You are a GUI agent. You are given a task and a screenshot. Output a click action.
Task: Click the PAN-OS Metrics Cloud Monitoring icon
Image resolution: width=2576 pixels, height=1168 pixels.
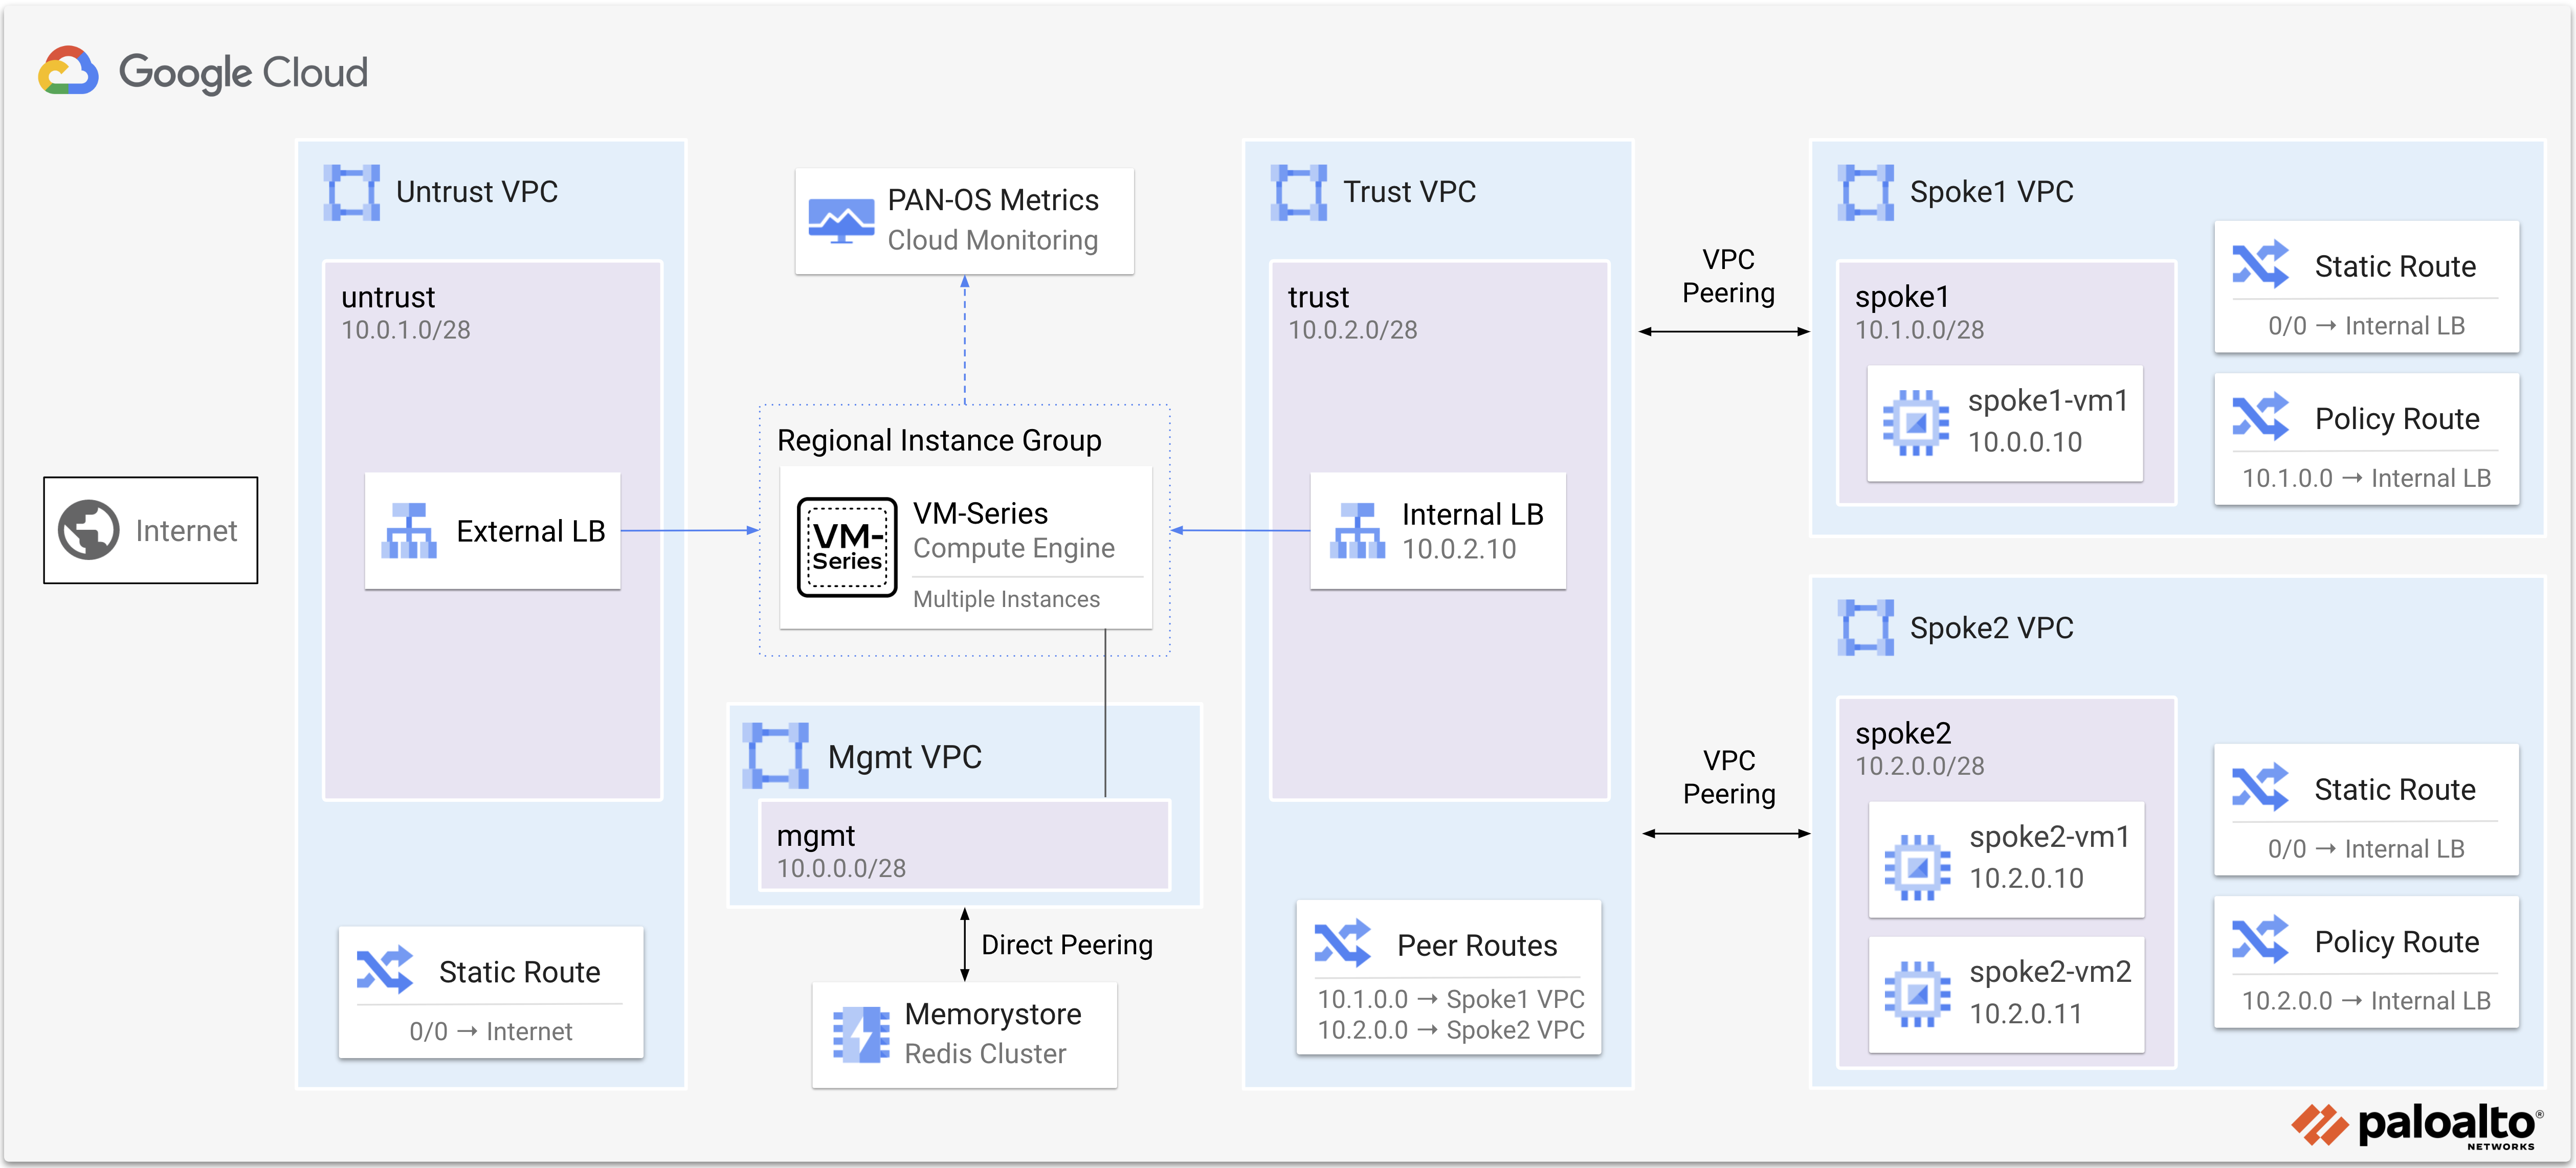pos(841,220)
